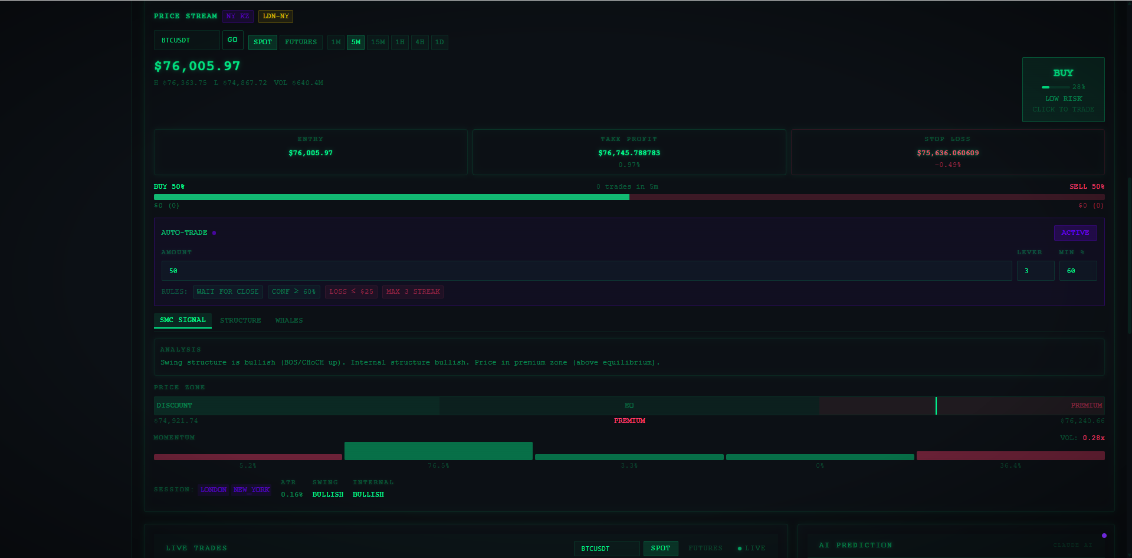The image size is (1132, 558).
Task: Click the 76.5% momentum bar
Action: click(x=438, y=451)
